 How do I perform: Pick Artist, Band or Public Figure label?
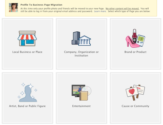point(27,106)
